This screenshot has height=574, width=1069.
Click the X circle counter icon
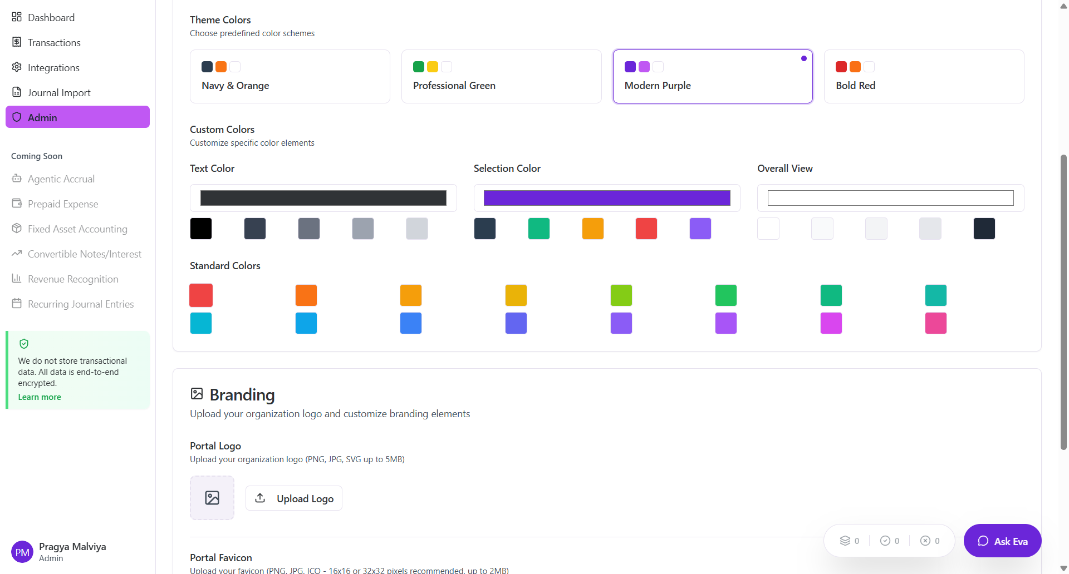point(925,541)
